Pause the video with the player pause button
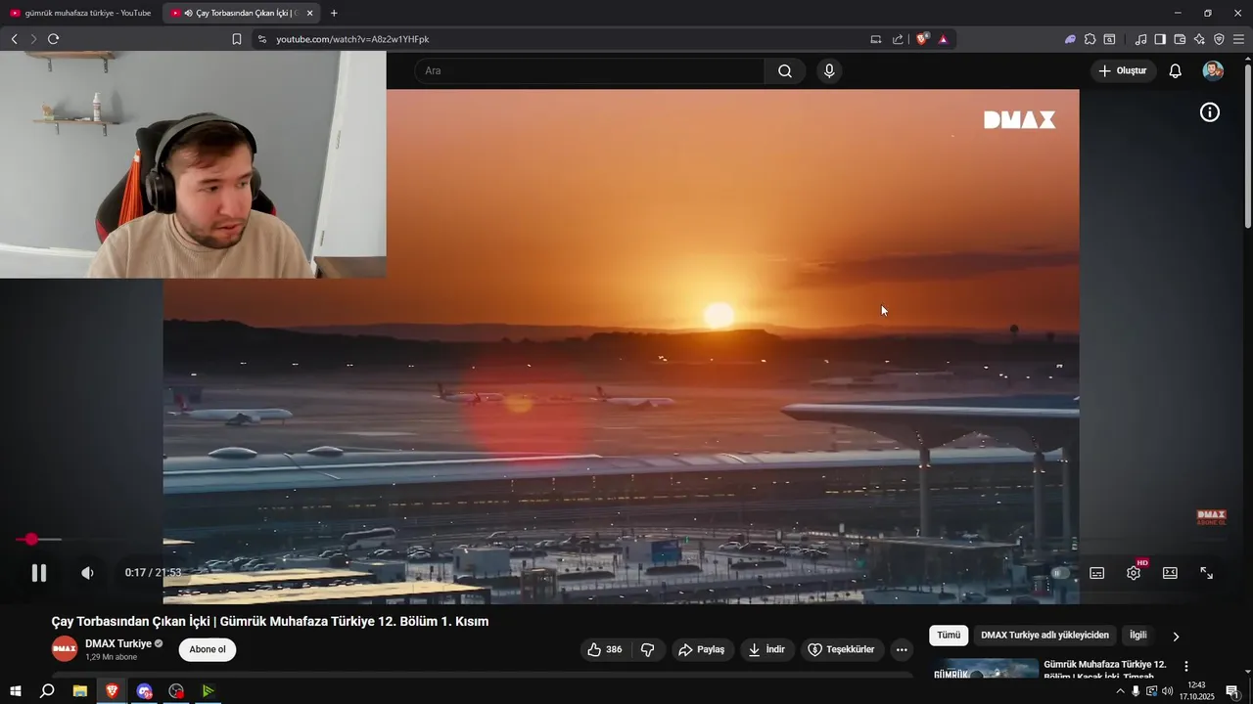Viewport: 1253px width, 704px height. click(x=39, y=573)
